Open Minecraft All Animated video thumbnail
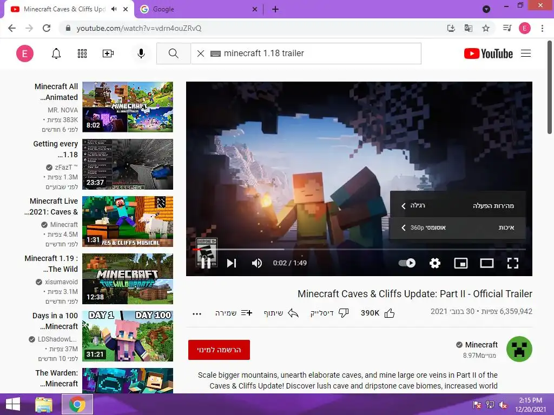This screenshot has width=554, height=415. tap(128, 107)
